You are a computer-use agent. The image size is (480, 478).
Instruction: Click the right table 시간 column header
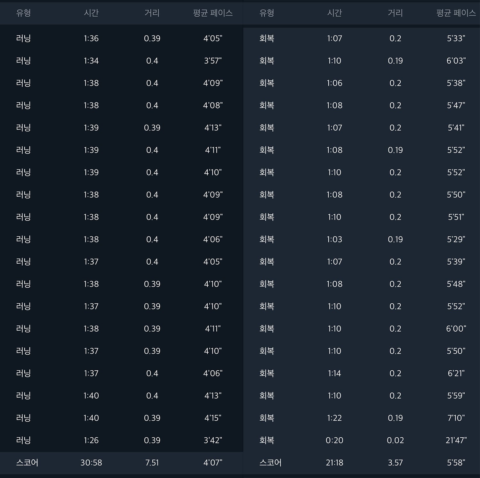(334, 13)
